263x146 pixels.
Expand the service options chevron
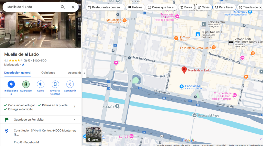74,107
